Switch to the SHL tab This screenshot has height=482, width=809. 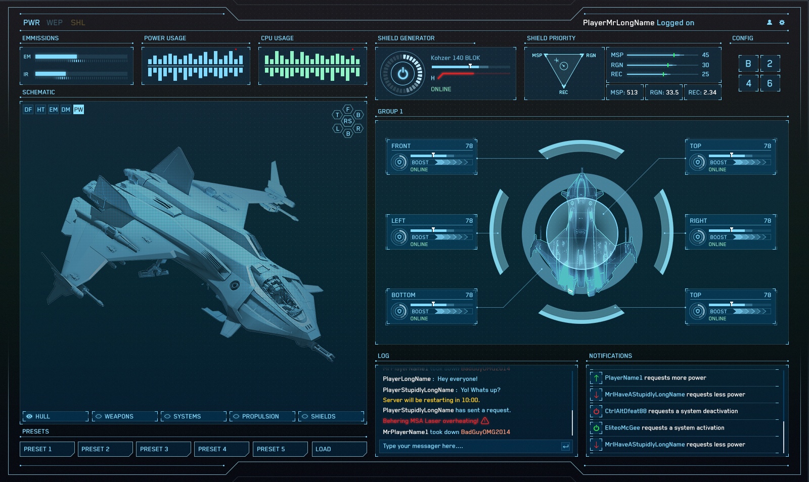pyautogui.click(x=78, y=23)
